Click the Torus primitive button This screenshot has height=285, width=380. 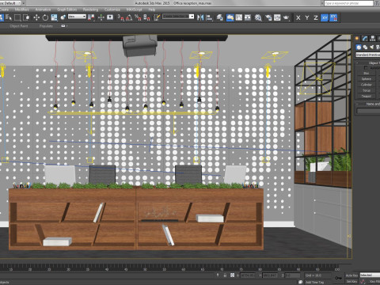[x=367, y=90]
